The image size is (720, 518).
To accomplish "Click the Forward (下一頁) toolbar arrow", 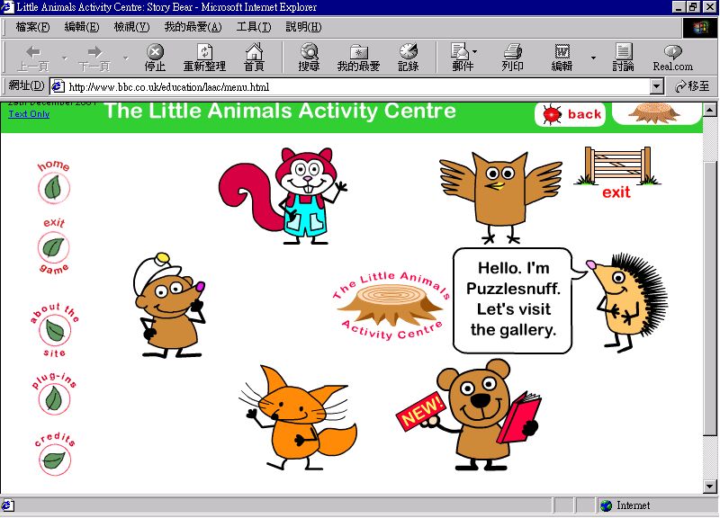I will [x=94, y=58].
